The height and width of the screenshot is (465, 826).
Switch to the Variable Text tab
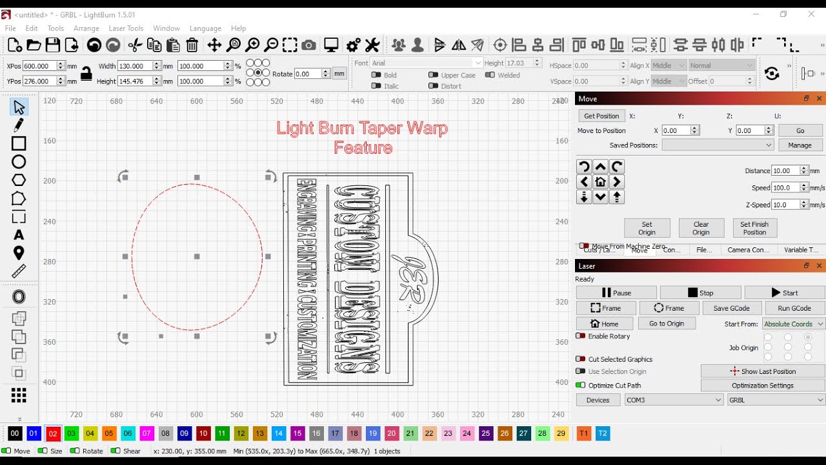click(801, 250)
